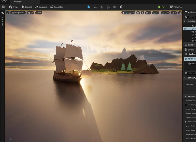The width and height of the screenshot is (196, 142).
Task: Toggle grid snapping with value 1
Action: click(148, 13)
